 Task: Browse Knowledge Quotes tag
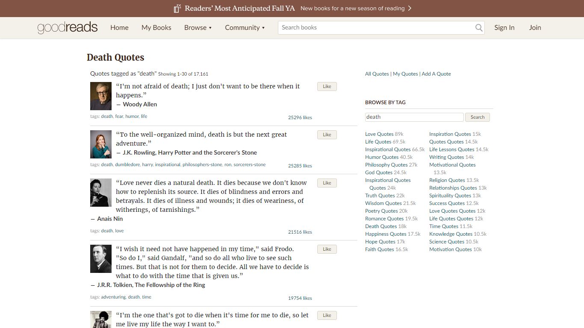(x=451, y=234)
